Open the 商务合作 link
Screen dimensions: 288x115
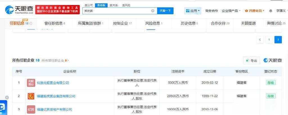(x=211, y=11)
